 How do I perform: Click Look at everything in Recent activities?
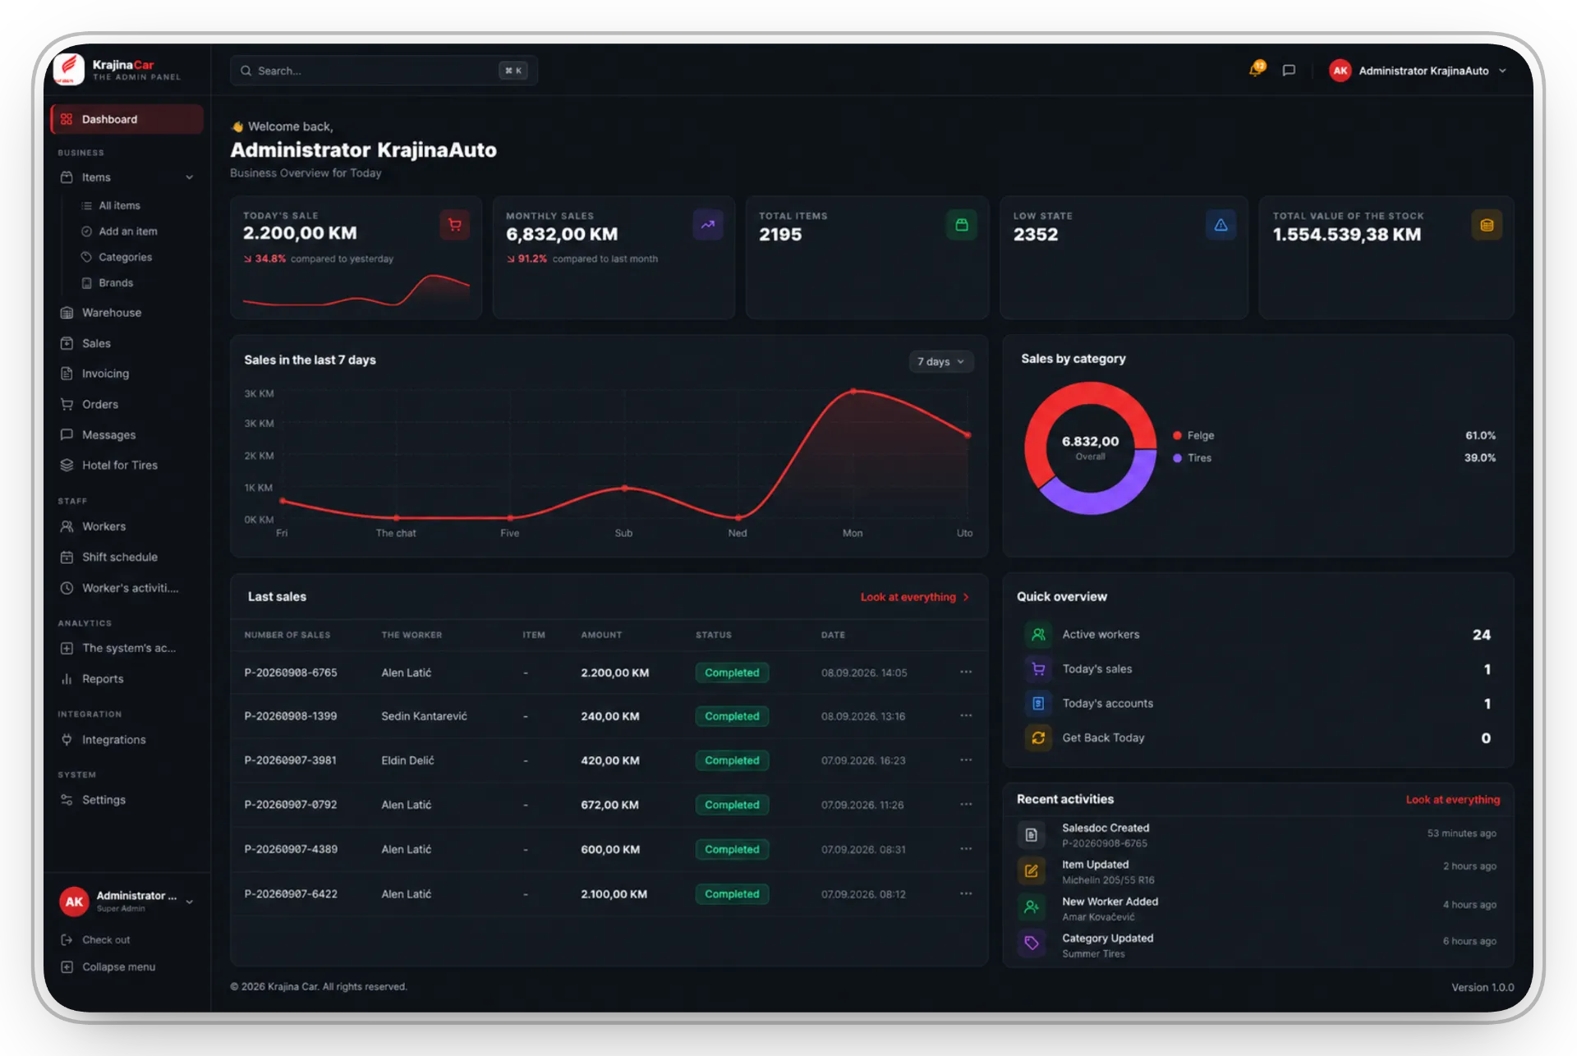click(x=1452, y=800)
